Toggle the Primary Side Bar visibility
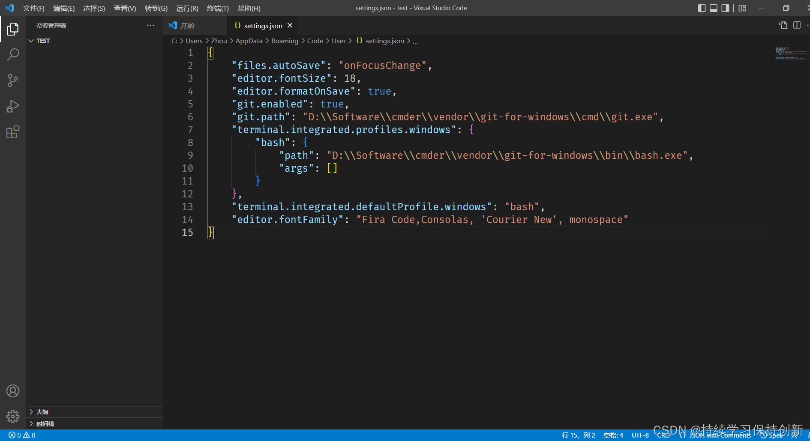The width and height of the screenshot is (810, 441). (702, 8)
